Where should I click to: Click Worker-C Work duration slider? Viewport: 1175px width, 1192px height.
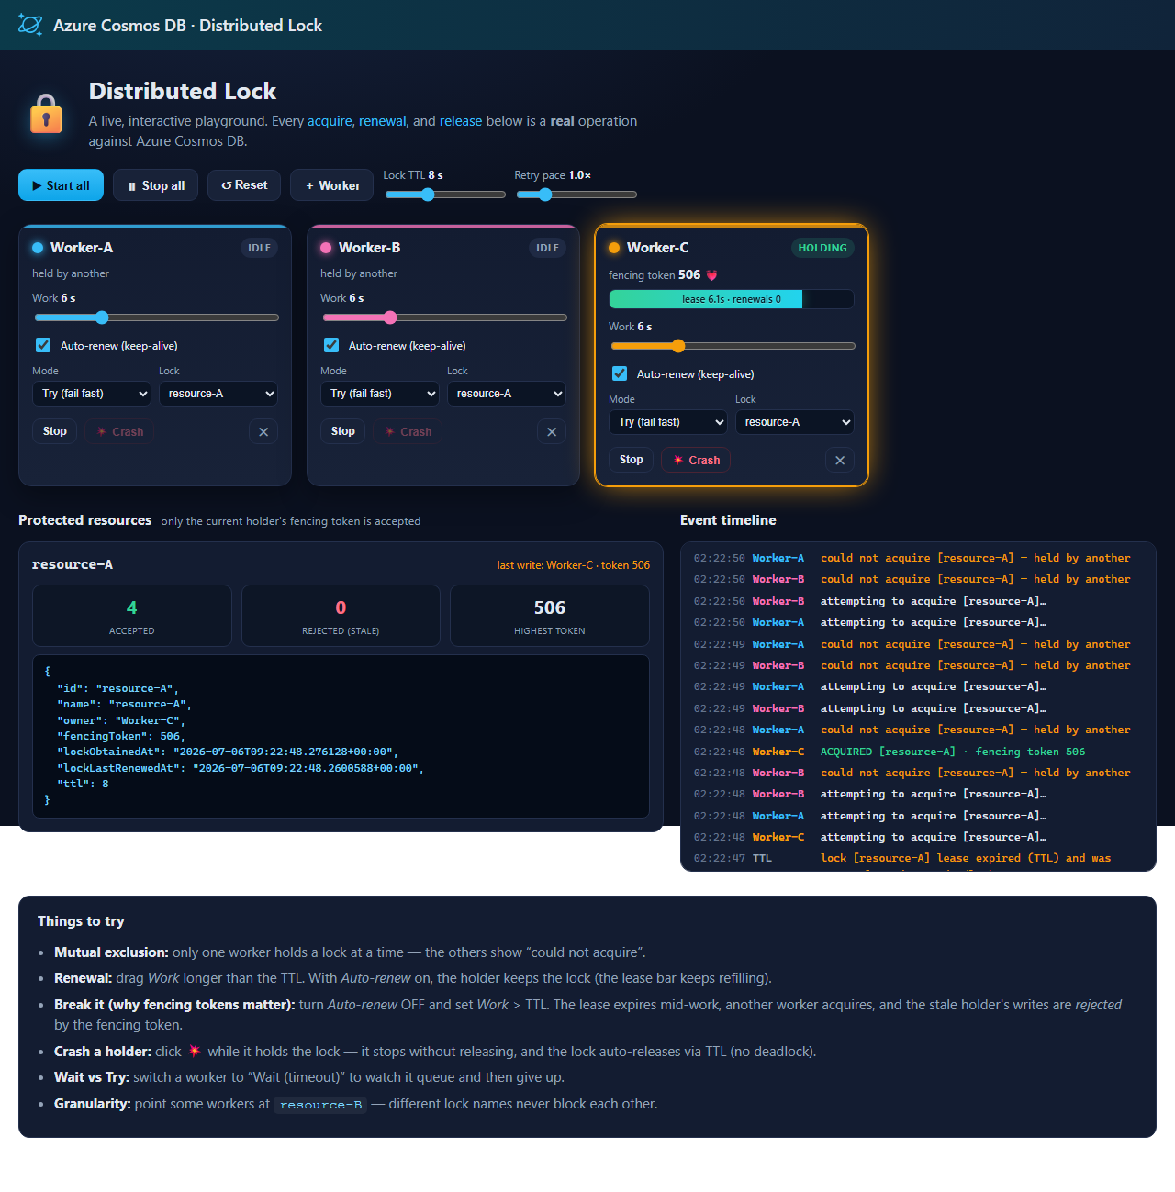point(733,346)
